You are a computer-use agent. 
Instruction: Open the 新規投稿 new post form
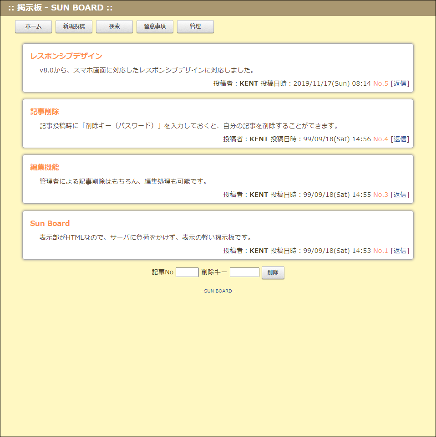click(x=74, y=27)
